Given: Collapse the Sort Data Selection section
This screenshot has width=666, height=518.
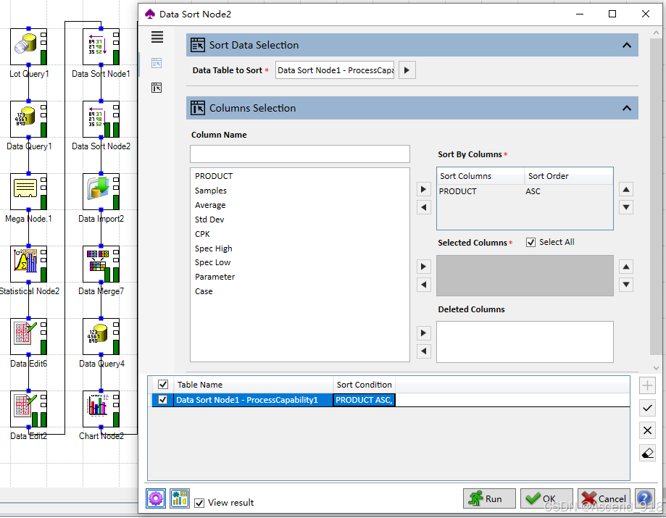Looking at the screenshot, I should [627, 44].
